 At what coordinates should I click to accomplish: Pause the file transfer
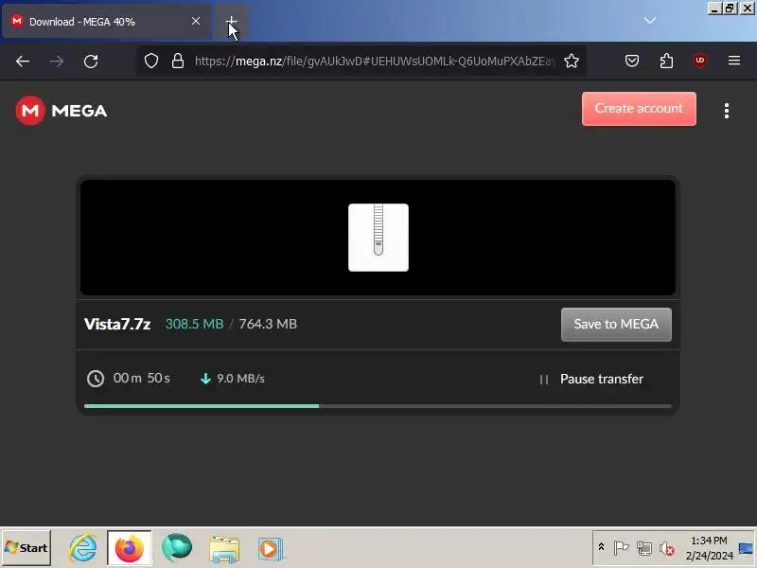coord(591,380)
